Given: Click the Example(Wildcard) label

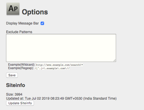Looking at the screenshot, I should (x=22, y=65).
